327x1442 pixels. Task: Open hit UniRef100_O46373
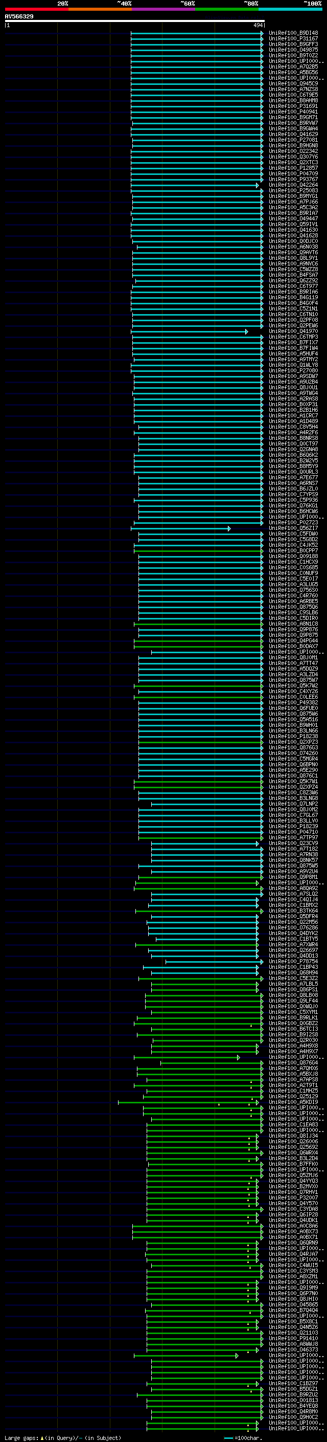pyautogui.click(x=293, y=1349)
